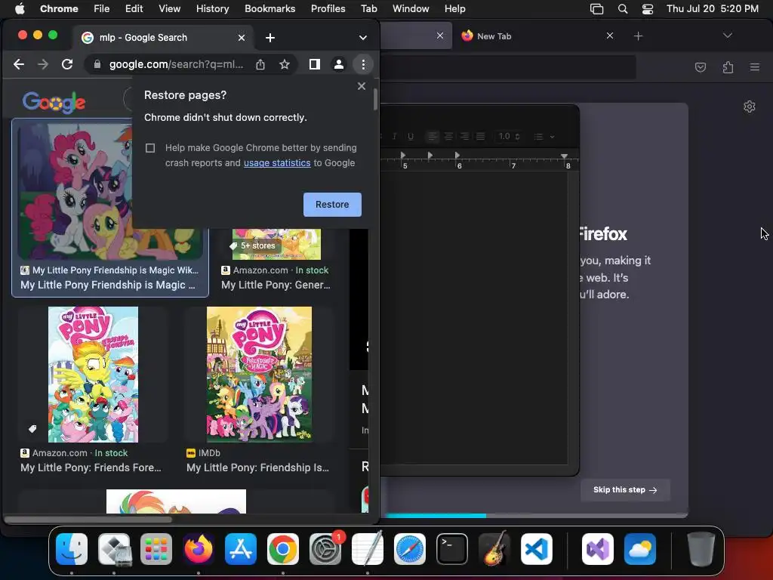Open the History menu
This screenshot has height=580, width=773.
pyautogui.click(x=212, y=8)
